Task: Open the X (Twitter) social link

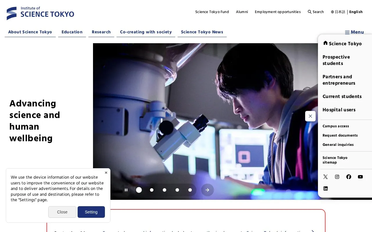Action: click(325, 177)
